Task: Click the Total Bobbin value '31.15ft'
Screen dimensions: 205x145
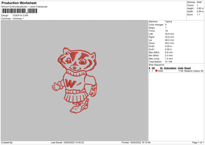Action: click(x=168, y=62)
